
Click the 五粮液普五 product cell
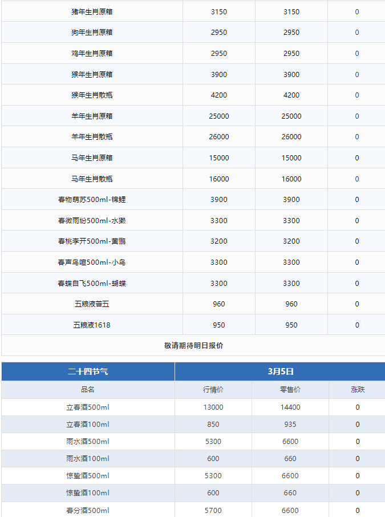pos(92,304)
